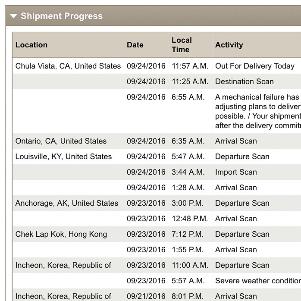Click the Shipment Progress header title
The image size is (301, 301).
coord(62,16)
